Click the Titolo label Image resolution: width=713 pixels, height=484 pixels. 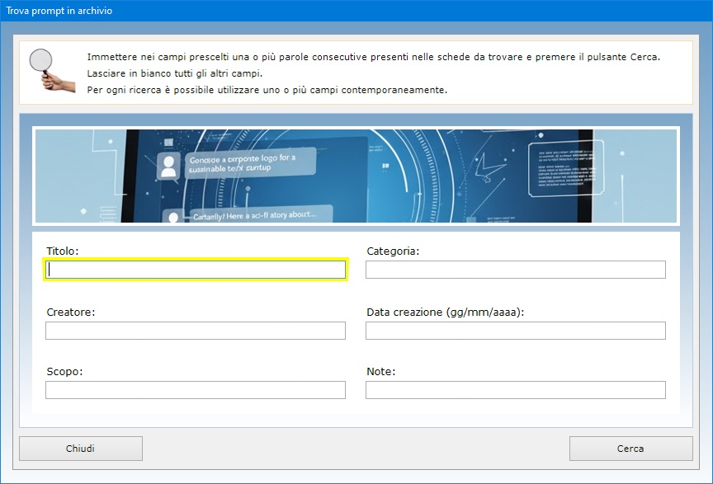pyautogui.click(x=63, y=251)
